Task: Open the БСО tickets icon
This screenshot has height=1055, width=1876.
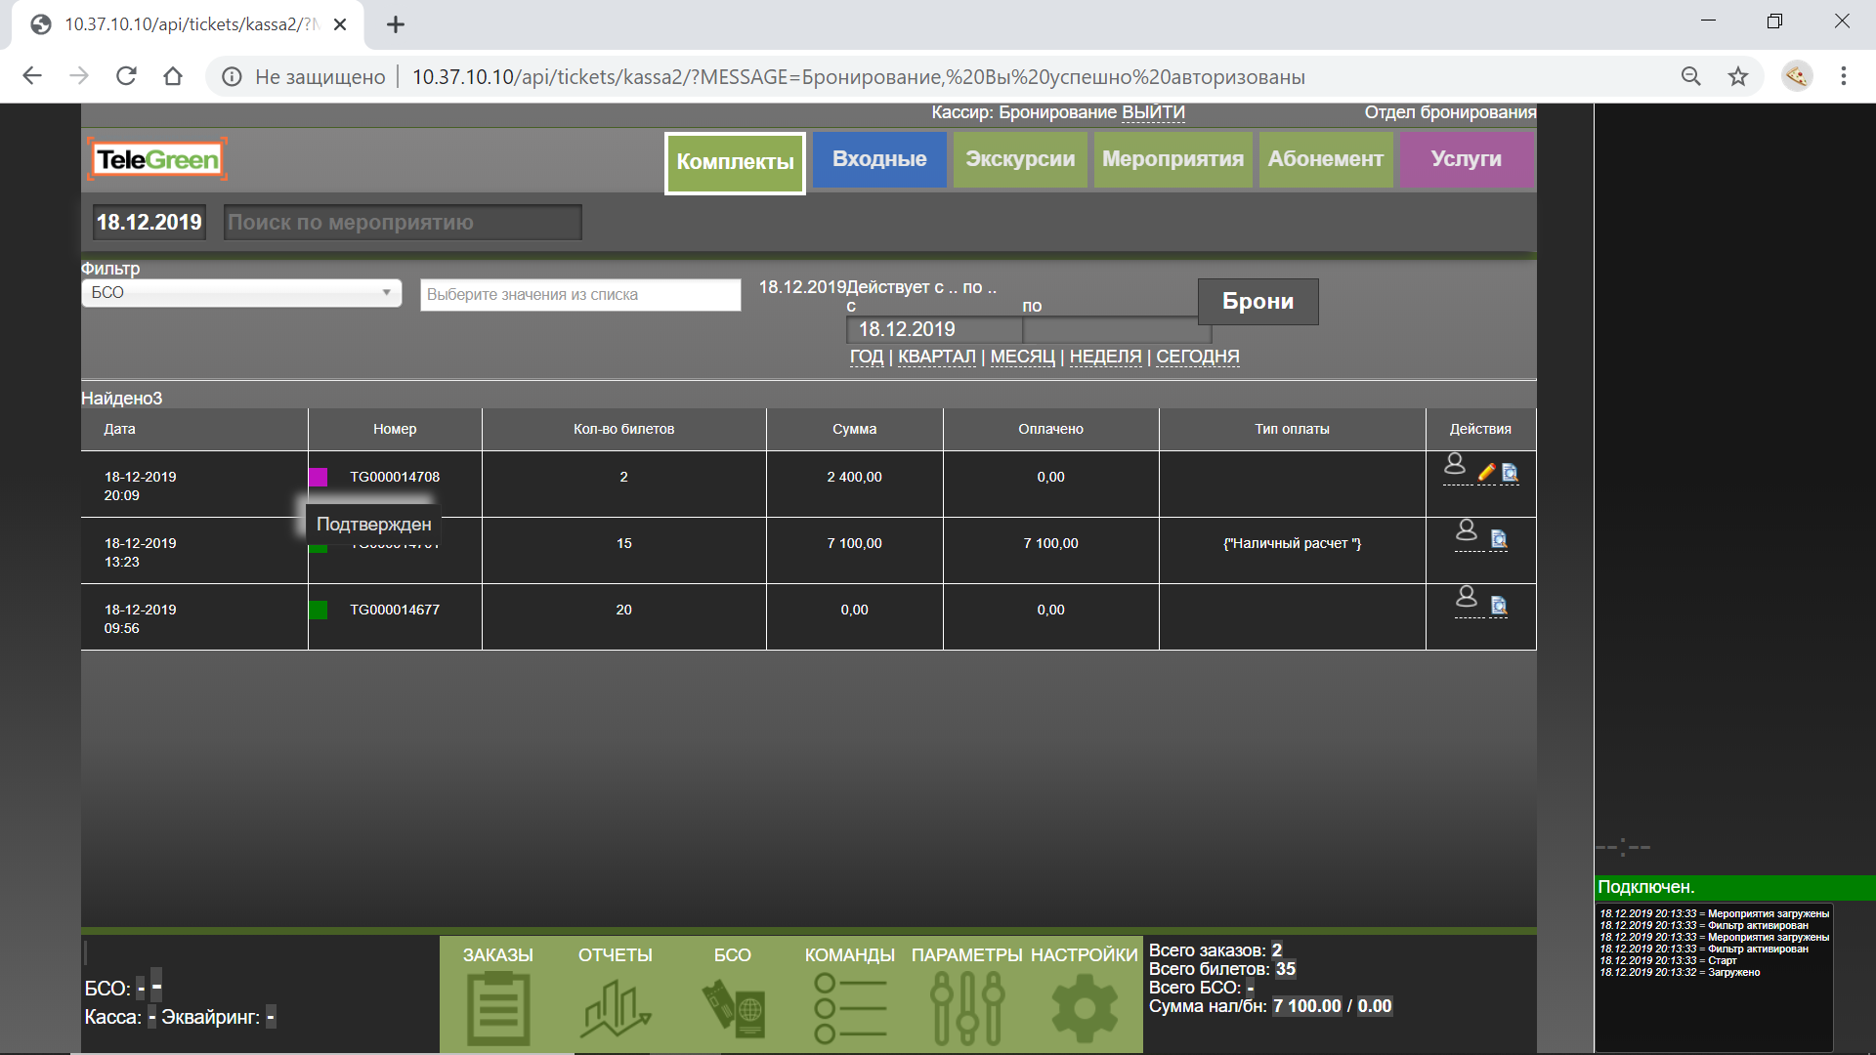Action: point(733,1008)
